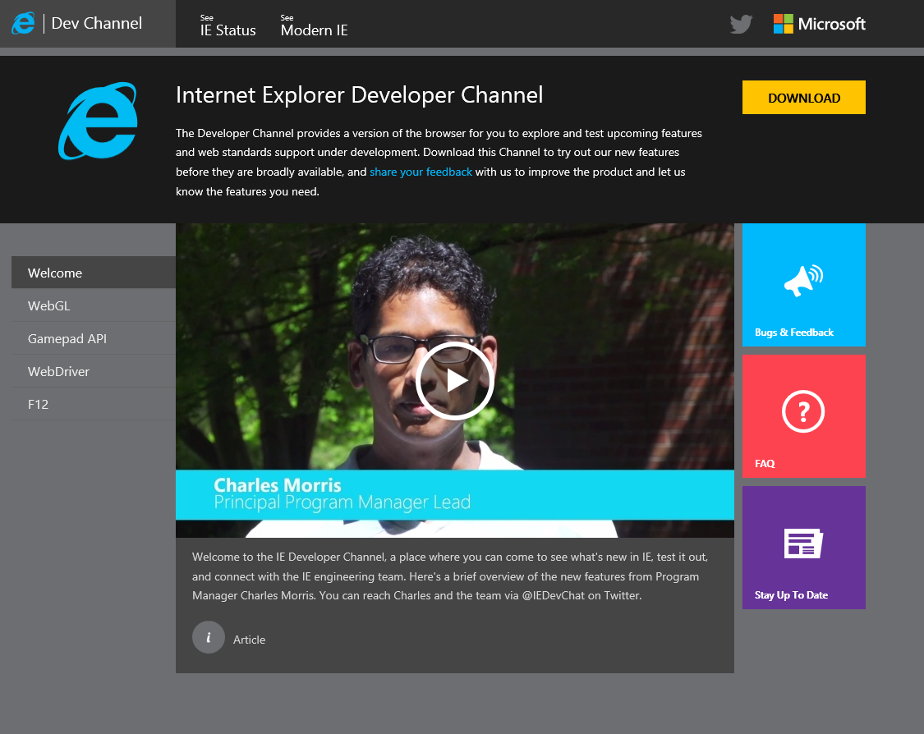Play the Charles Morris welcome video
Viewport: 924px width, 734px height.
pos(454,380)
